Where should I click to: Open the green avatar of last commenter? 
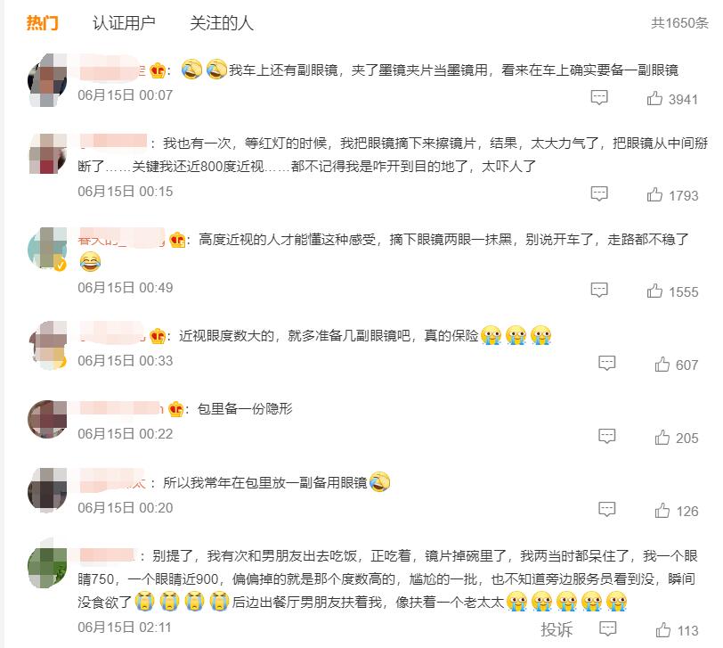click(47, 564)
